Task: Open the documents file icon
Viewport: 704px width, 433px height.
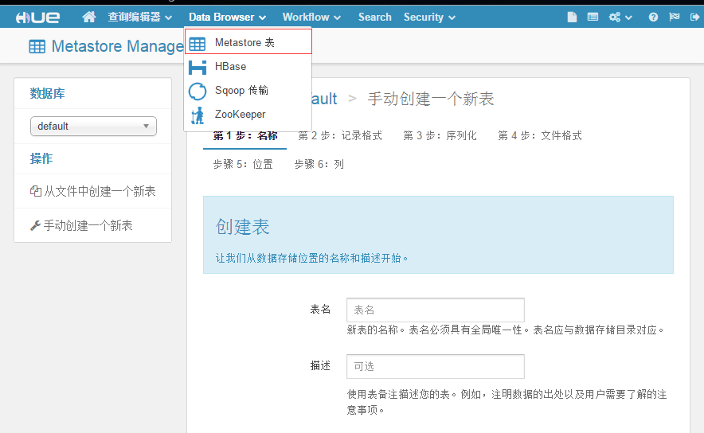Action: click(572, 17)
